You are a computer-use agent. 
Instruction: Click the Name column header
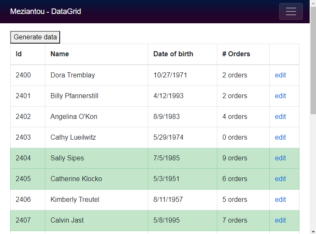pyautogui.click(x=59, y=54)
